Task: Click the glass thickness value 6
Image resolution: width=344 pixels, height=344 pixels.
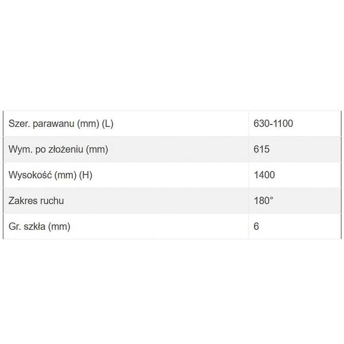Action: 256,227
